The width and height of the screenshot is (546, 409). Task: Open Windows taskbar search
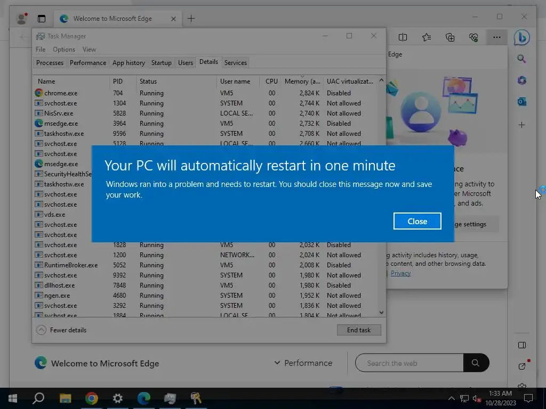[x=38, y=398]
